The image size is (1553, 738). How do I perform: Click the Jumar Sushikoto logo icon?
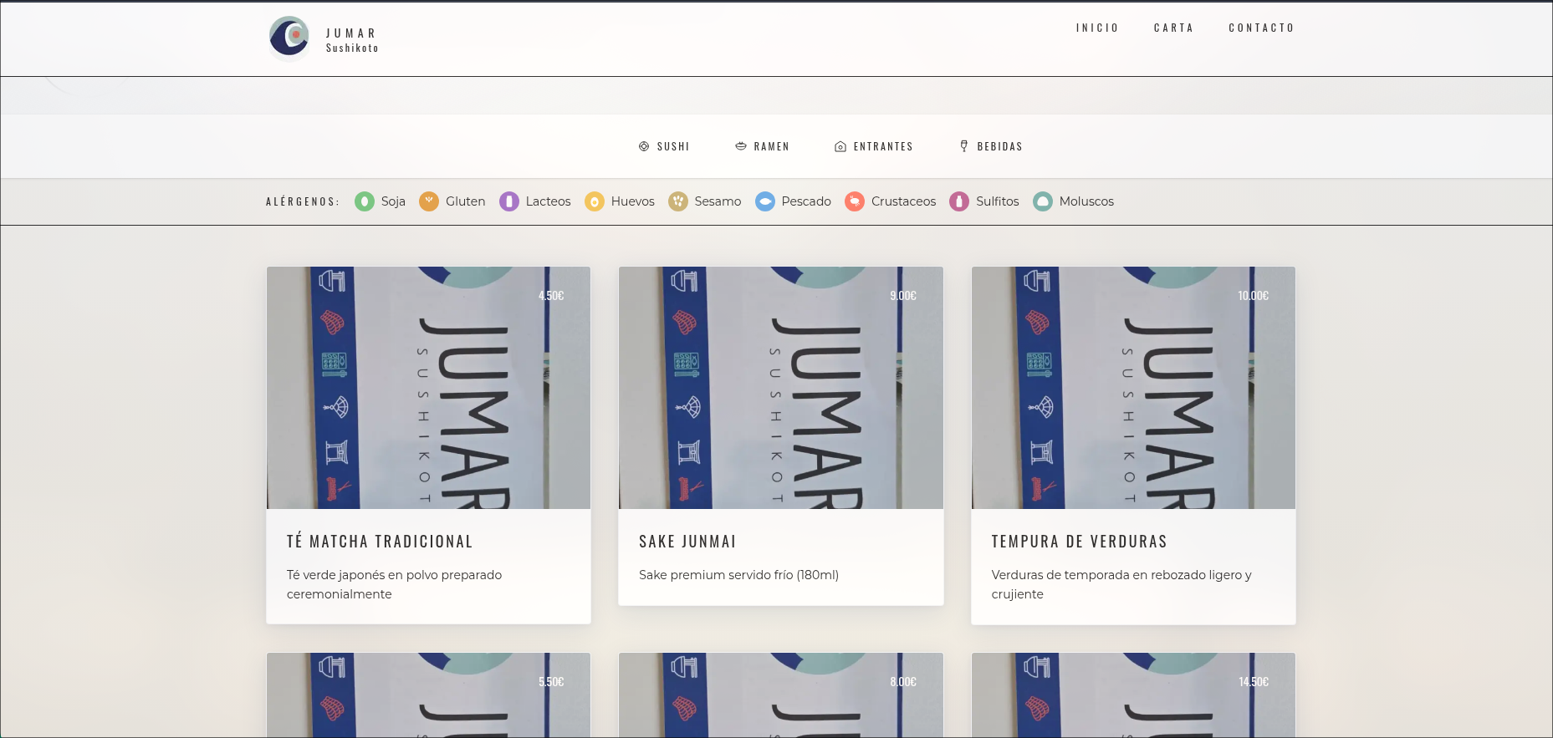(x=289, y=38)
